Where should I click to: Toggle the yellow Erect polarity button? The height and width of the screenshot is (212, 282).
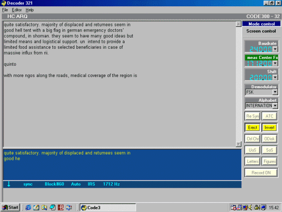click(x=252, y=128)
